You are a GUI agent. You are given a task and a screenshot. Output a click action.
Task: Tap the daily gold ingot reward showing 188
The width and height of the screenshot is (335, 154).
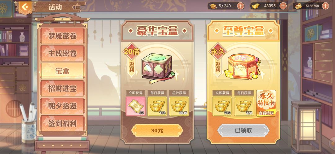pos(157,106)
